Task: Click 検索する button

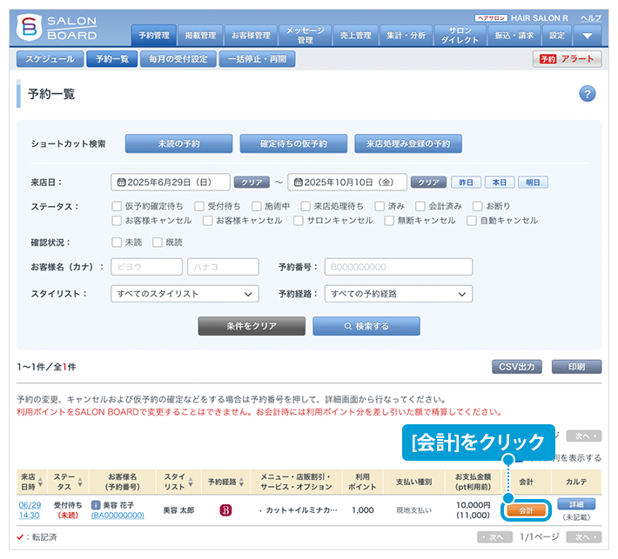Action: (366, 326)
